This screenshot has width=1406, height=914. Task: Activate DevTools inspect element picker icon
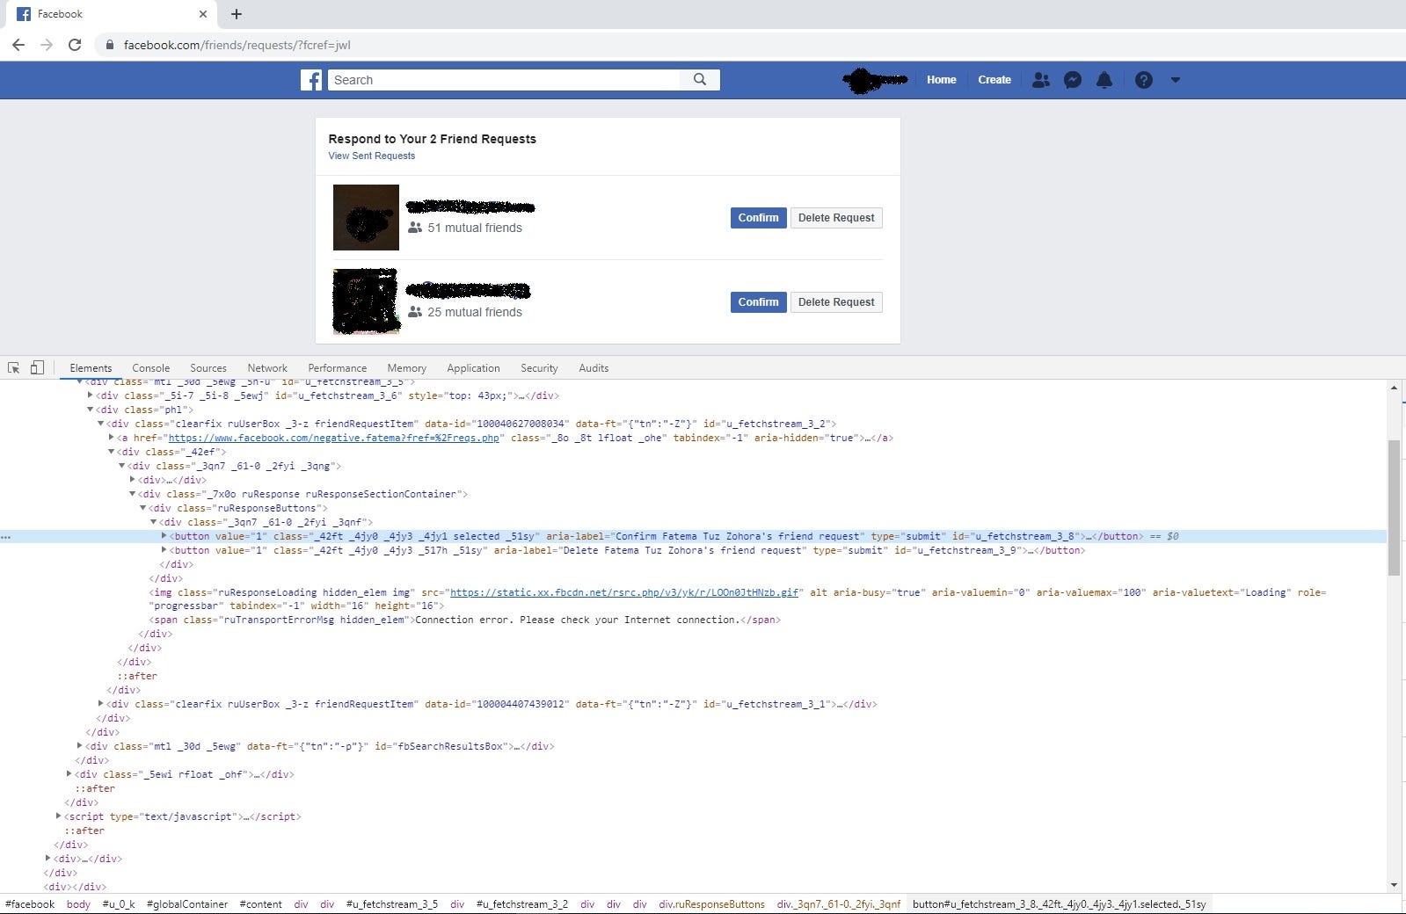tap(14, 368)
